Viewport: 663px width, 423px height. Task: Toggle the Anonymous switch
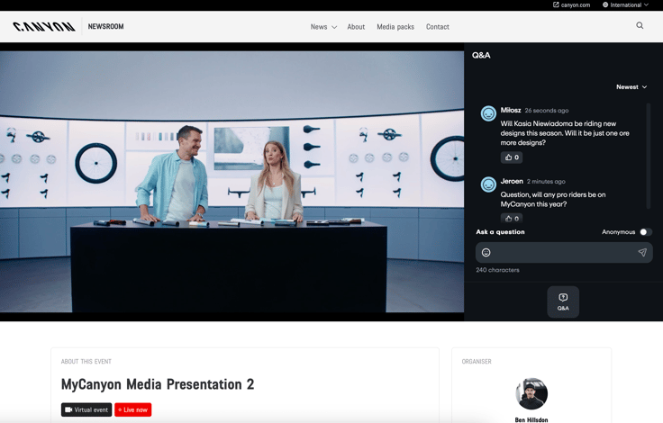(x=645, y=232)
